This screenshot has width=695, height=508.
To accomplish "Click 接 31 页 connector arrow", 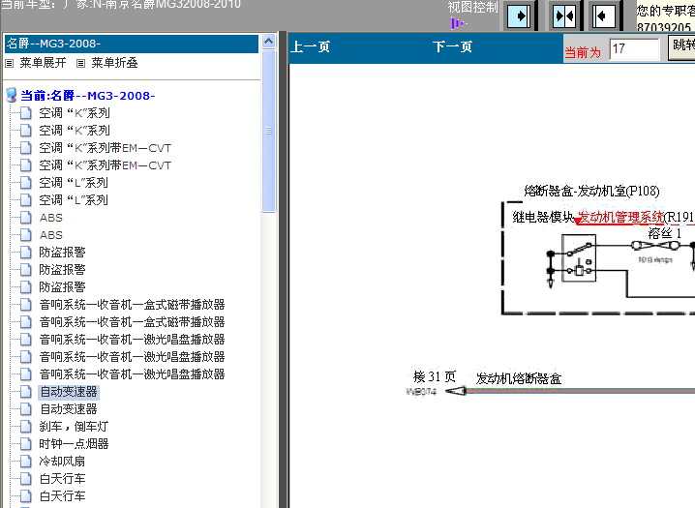I will coord(456,391).
